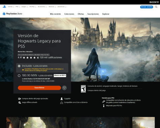
Task: Expand the Accesorios dropdown menu
Action: pyautogui.click(x=42, y=7)
